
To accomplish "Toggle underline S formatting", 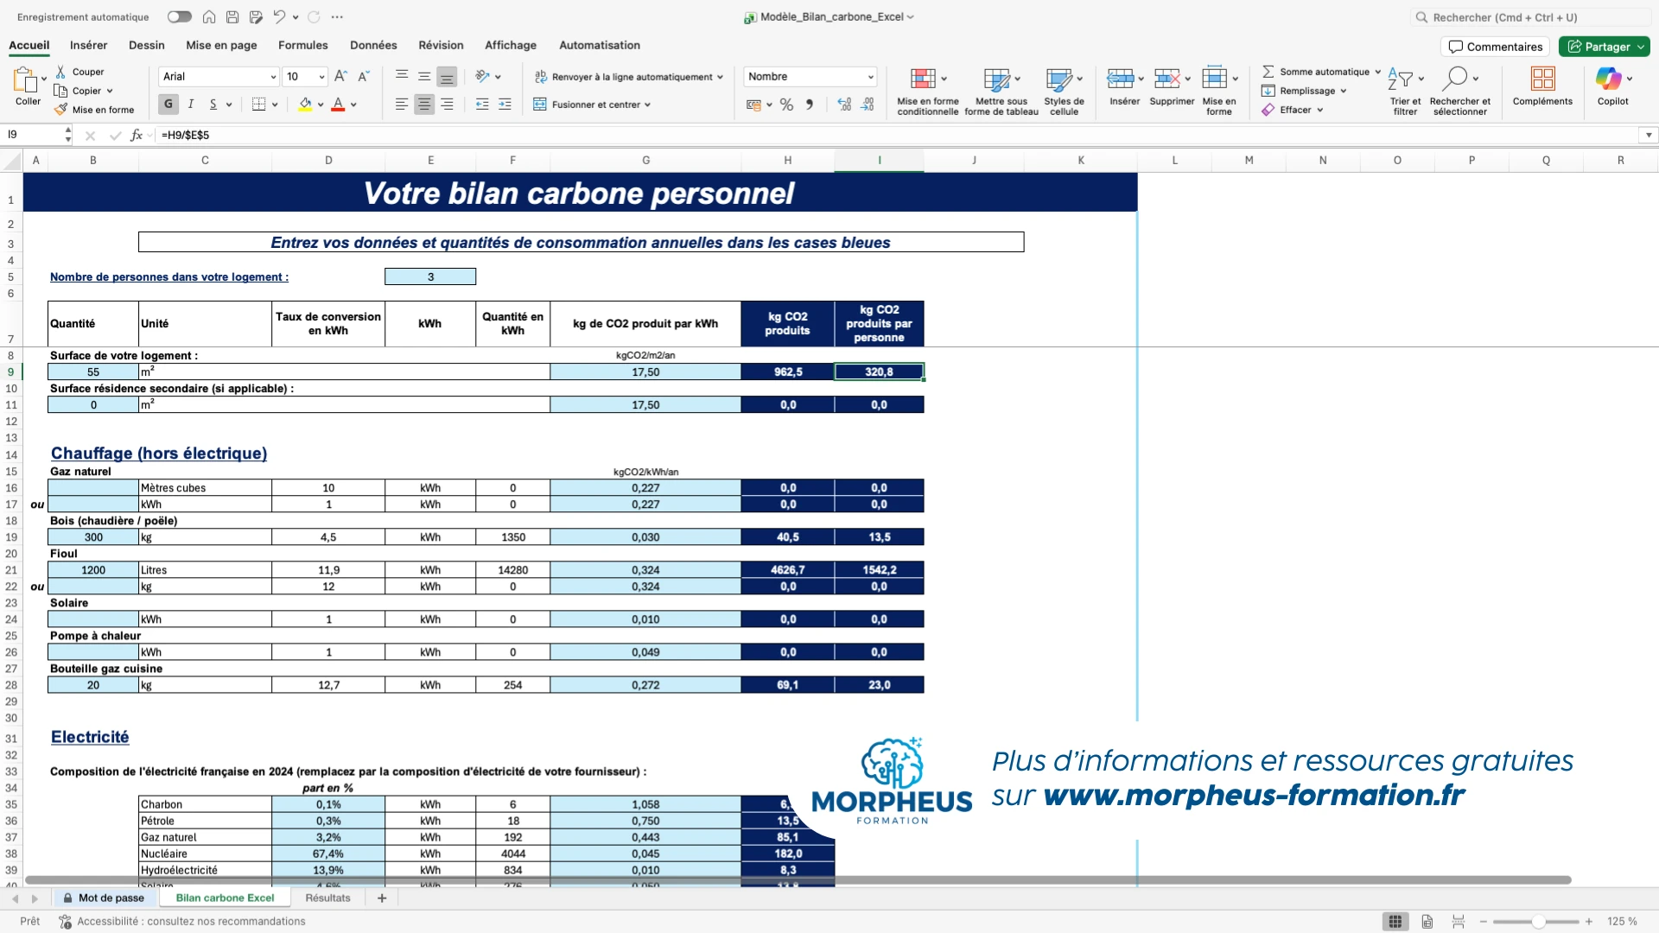I will tap(213, 105).
